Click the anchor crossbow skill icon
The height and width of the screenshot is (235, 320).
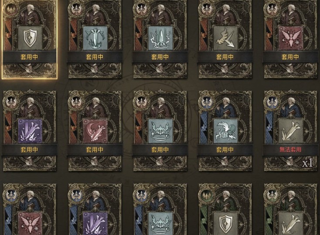(95, 38)
